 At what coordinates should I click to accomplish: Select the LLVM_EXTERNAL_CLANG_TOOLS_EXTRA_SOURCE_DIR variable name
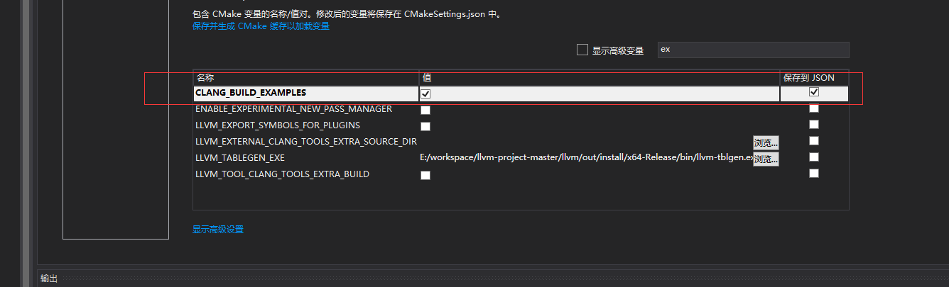click(x=306, y=142)
